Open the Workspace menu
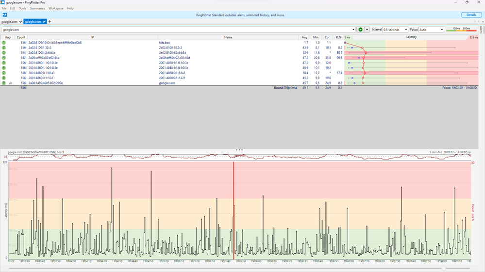 click(56, 8)
